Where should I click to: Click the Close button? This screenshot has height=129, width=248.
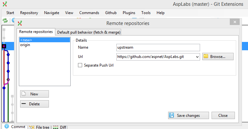click(223, 115)
